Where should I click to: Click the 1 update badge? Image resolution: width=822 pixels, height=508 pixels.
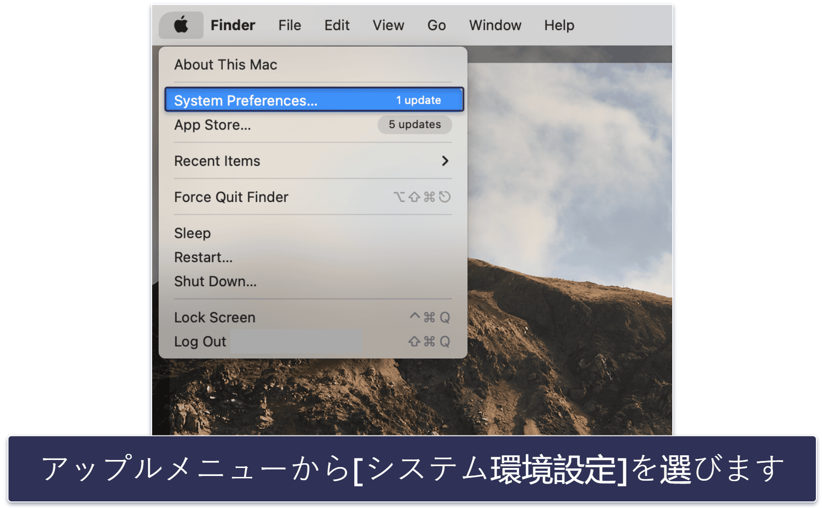click(x=418, y=100)
